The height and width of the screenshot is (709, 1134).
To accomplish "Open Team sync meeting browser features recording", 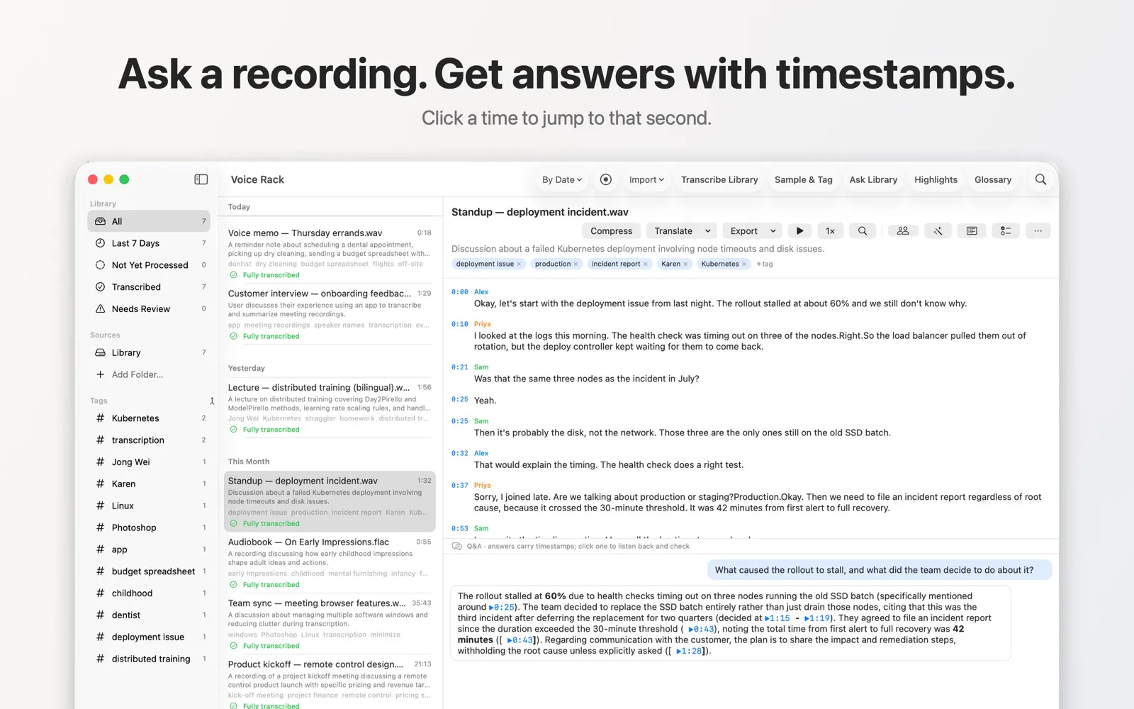I will (330, 624).
